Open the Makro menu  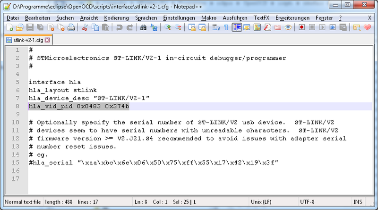[x=209, y=18]
